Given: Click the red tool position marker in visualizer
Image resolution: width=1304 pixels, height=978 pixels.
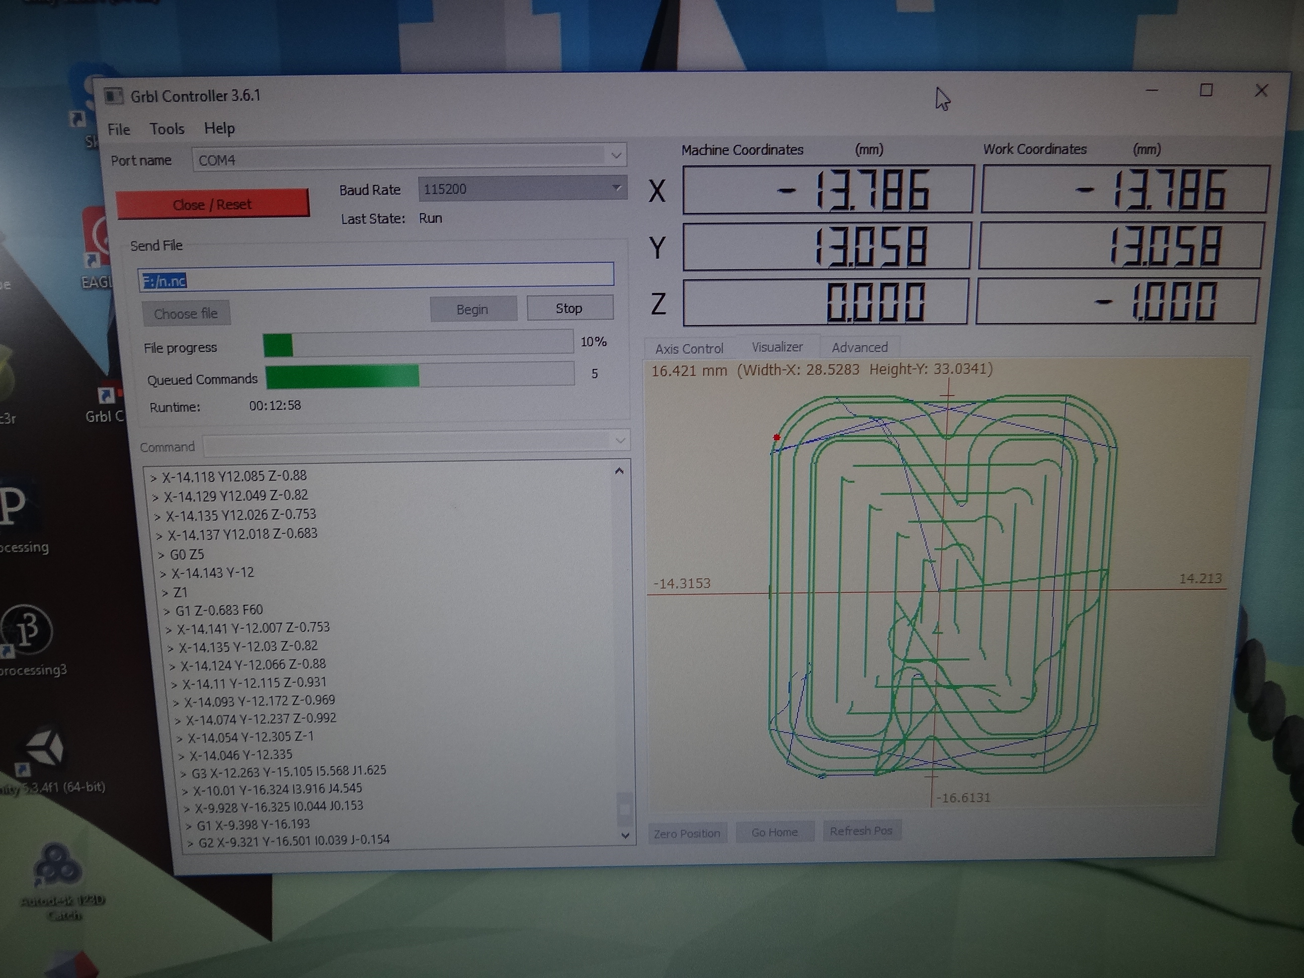Looking at the screenshot, I should click(776, 437).
